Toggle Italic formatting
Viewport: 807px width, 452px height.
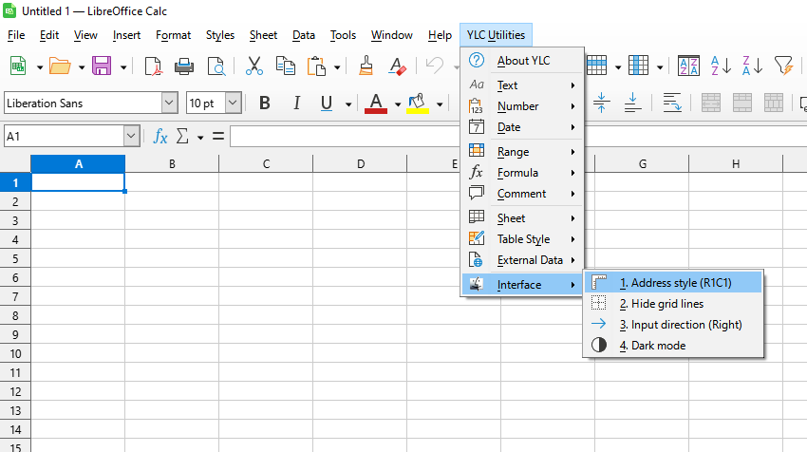tap(296, 103)
